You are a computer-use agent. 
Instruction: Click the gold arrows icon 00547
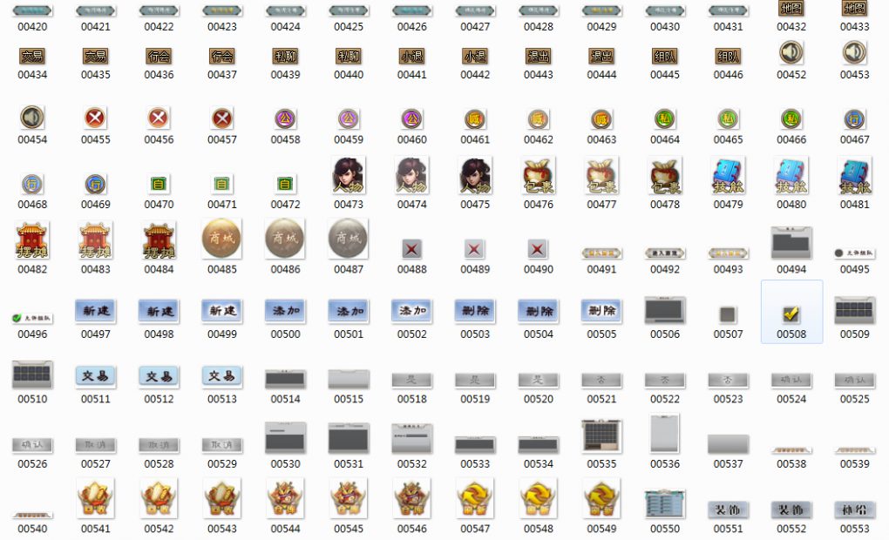click(x=475, y=498)
